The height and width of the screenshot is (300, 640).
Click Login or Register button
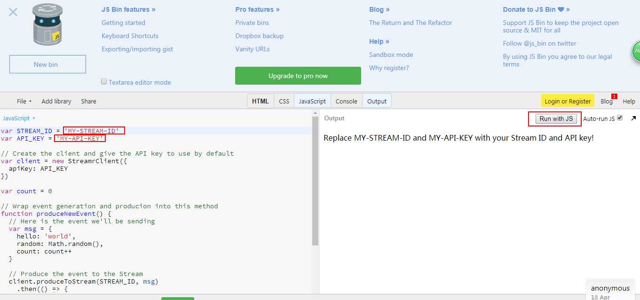[568, 101]
